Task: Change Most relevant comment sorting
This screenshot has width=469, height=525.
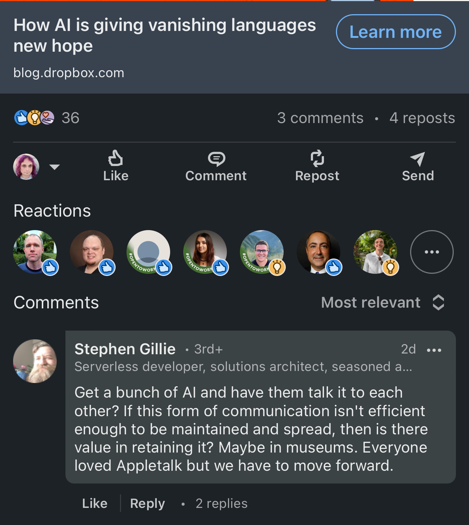Action: pyautogui.click(x=382, y=303)
